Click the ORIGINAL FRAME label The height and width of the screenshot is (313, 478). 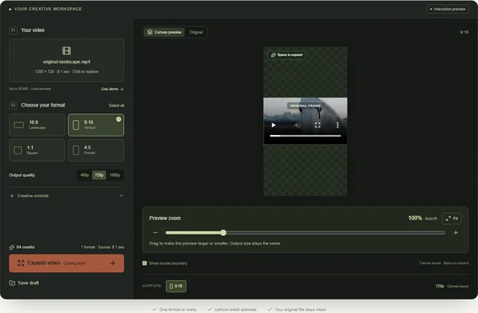(x=305, y=106)
